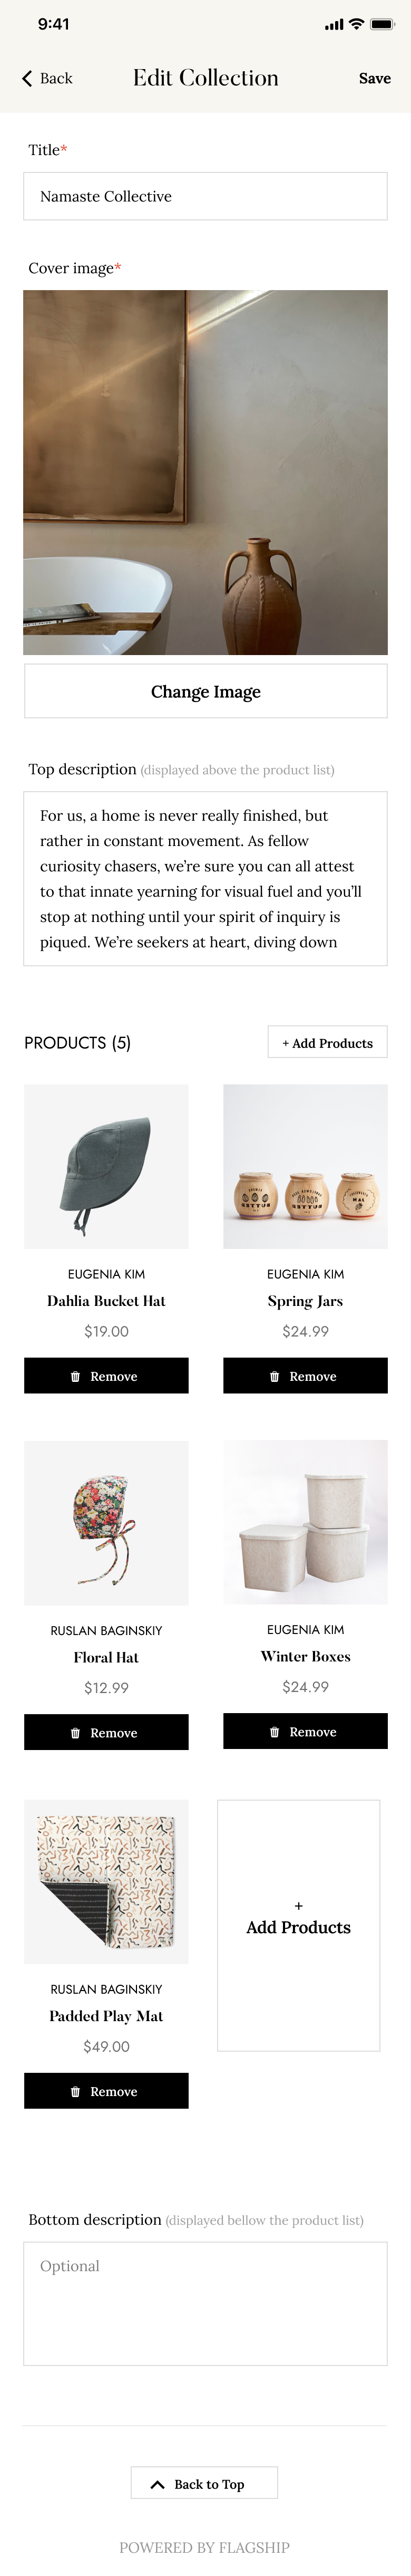Screen dimensions: 411x2576
Task: Click trash icon under Spring Jars
Action: pyautogui.click(x=274, y=1377)
